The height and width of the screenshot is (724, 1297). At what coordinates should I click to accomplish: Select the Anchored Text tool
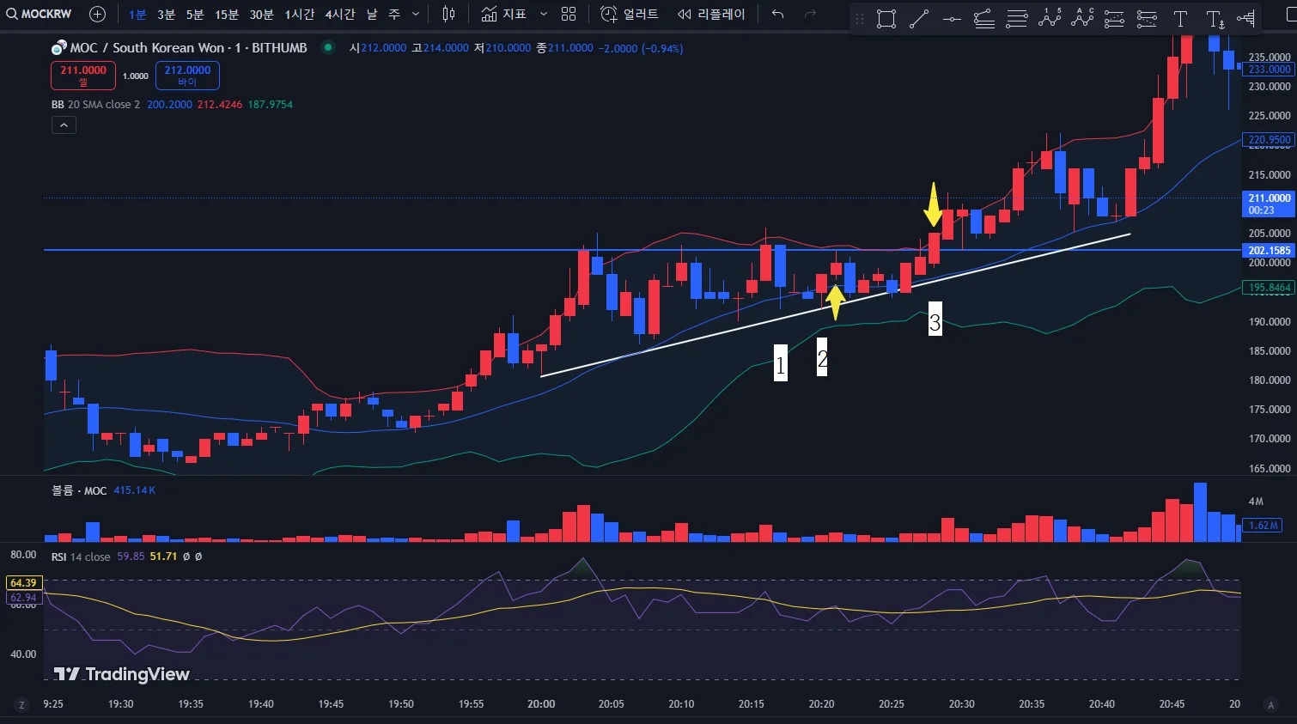pos(1215,19)
